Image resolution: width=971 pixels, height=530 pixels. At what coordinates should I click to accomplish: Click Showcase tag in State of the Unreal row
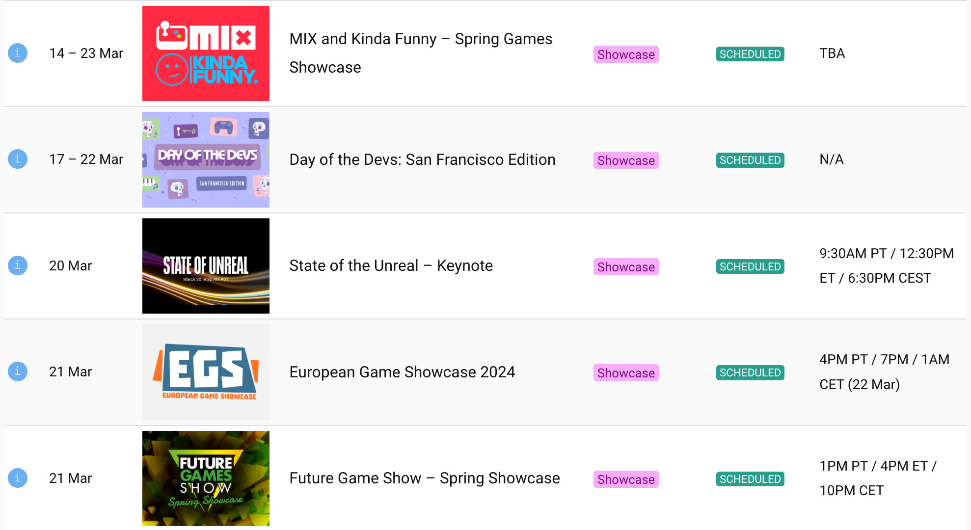coord(626,266)
